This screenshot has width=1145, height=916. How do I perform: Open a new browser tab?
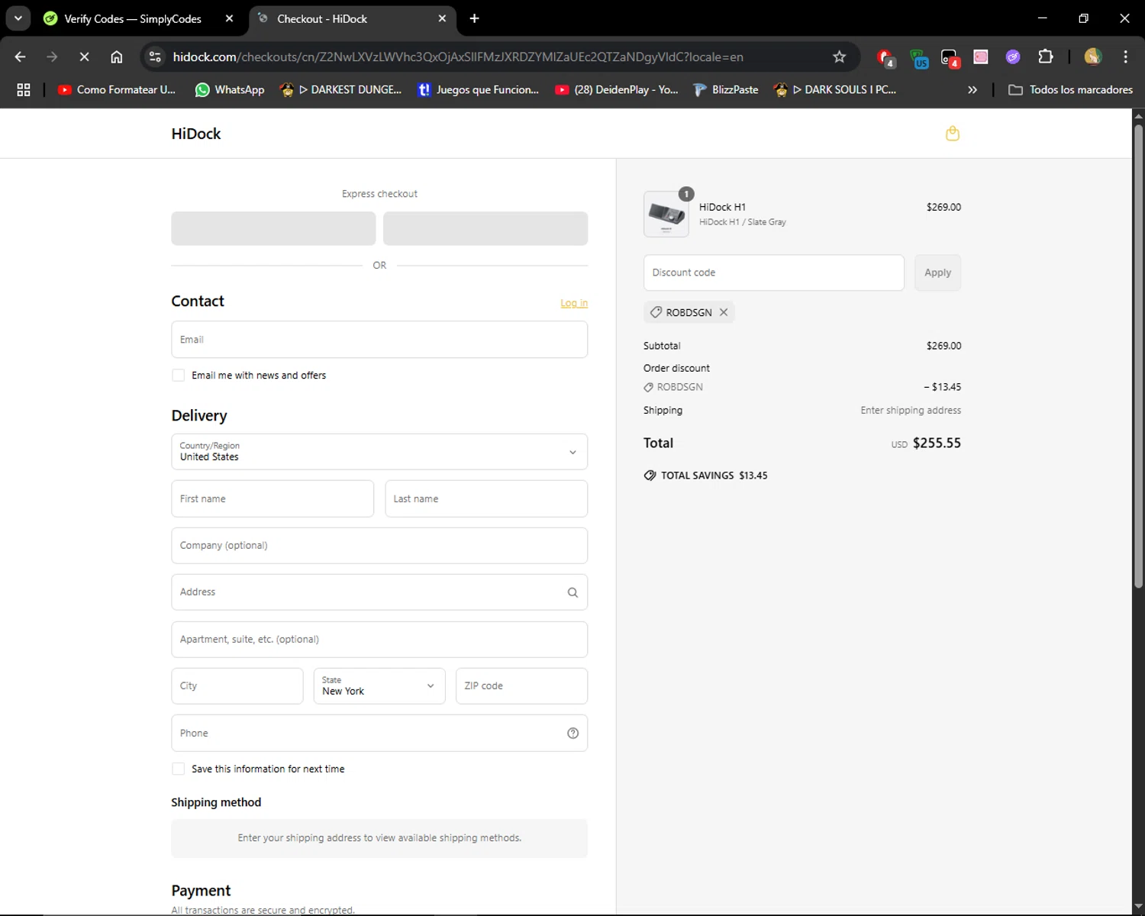click(474, 18)
